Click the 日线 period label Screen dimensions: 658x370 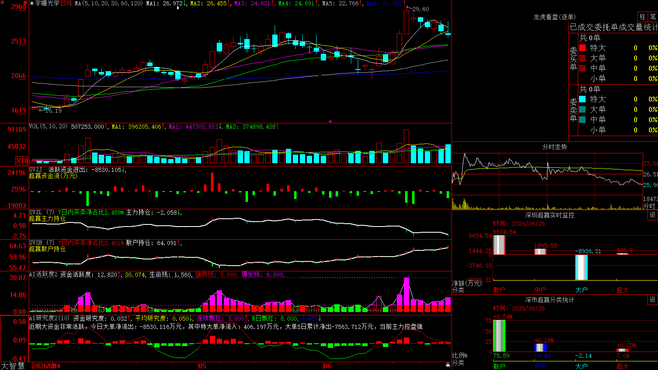(66, 3)
